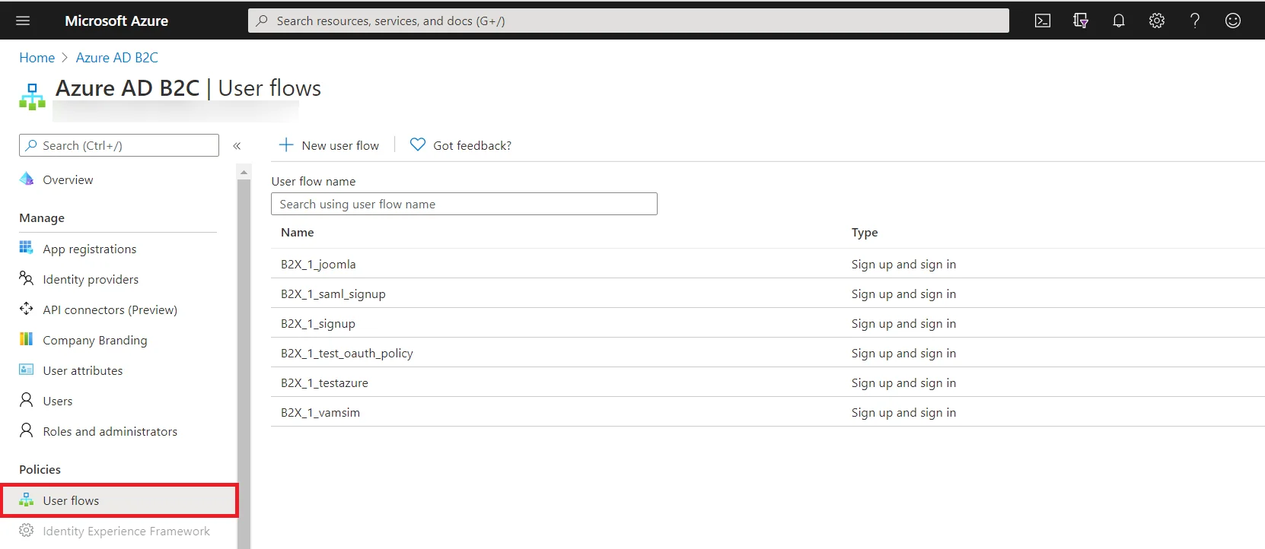Screen dimensions: 1265x549
Task: Open the hamburger portal menu
Action: click(x=23, y=21)
